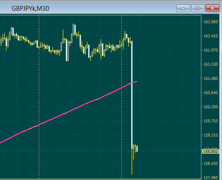This screenshot has height=180, width=222.
Task: Select the left dashed period separator line
Action: click(39, 97)
